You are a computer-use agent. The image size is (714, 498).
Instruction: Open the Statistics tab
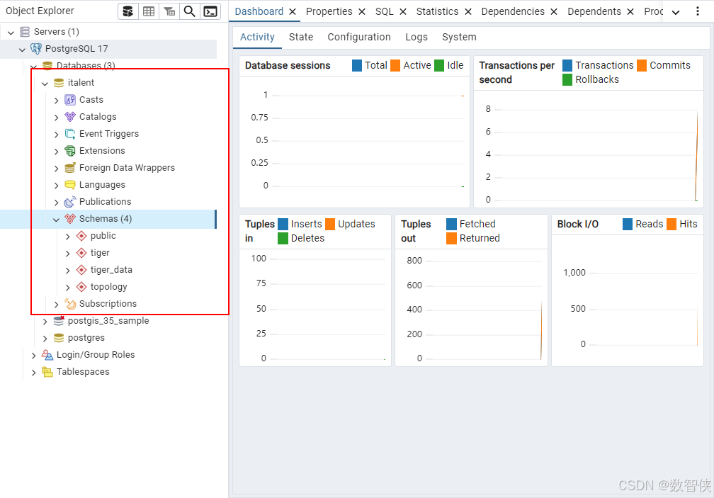pyautogui.click(x=437, y=11)
